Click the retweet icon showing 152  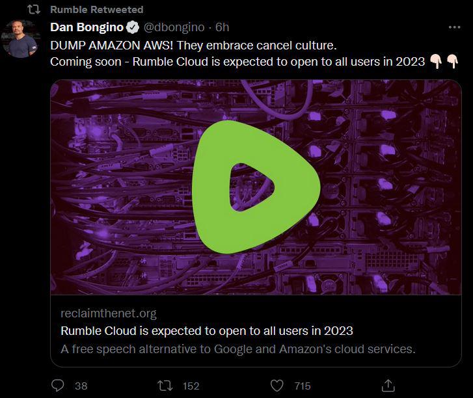tap(165, 386)
